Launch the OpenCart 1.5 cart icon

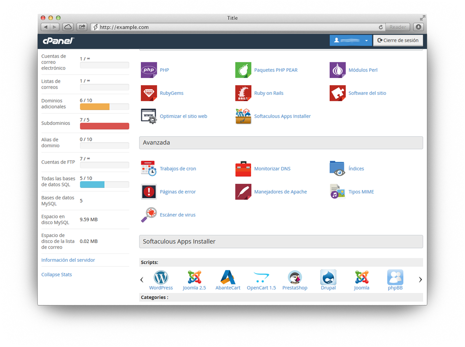tap(261, 277)
